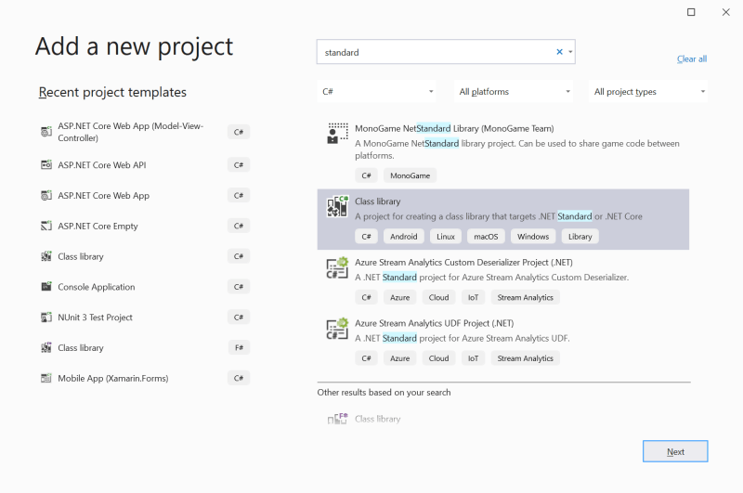
Task: Choose recent template Mobile App (Xamarin.Forms)
Action: pos(145,378)
